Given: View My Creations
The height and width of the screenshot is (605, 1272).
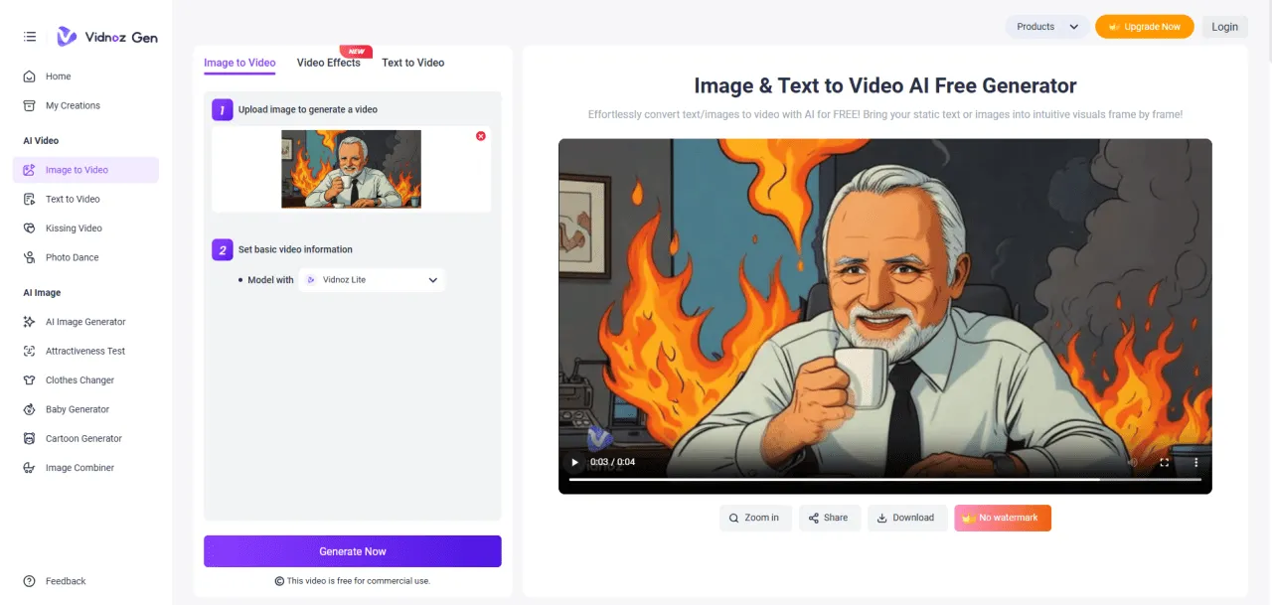Looking at the screenshot, I should pyautogui.click(x=72, y=105).
